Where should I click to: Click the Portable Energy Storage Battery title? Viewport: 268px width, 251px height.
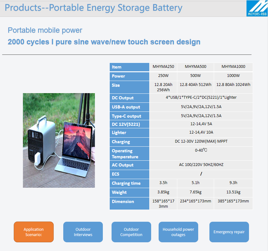(93, 8)
